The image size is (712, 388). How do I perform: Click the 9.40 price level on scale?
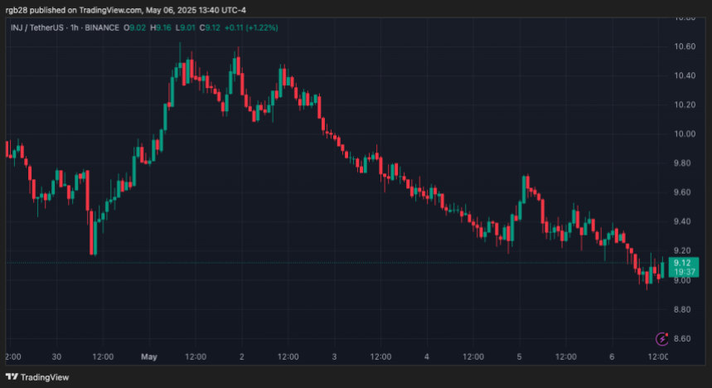[684, 222]
